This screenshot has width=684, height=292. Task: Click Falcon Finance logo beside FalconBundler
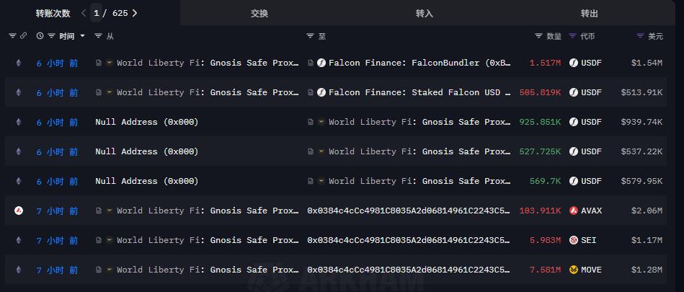point(321,63)
